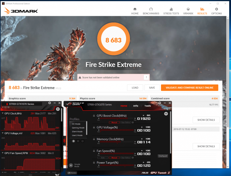Click the Fan Speed slider bar
Image resolution: width=231 pixels, height=176 pixels.
point(117,154)
